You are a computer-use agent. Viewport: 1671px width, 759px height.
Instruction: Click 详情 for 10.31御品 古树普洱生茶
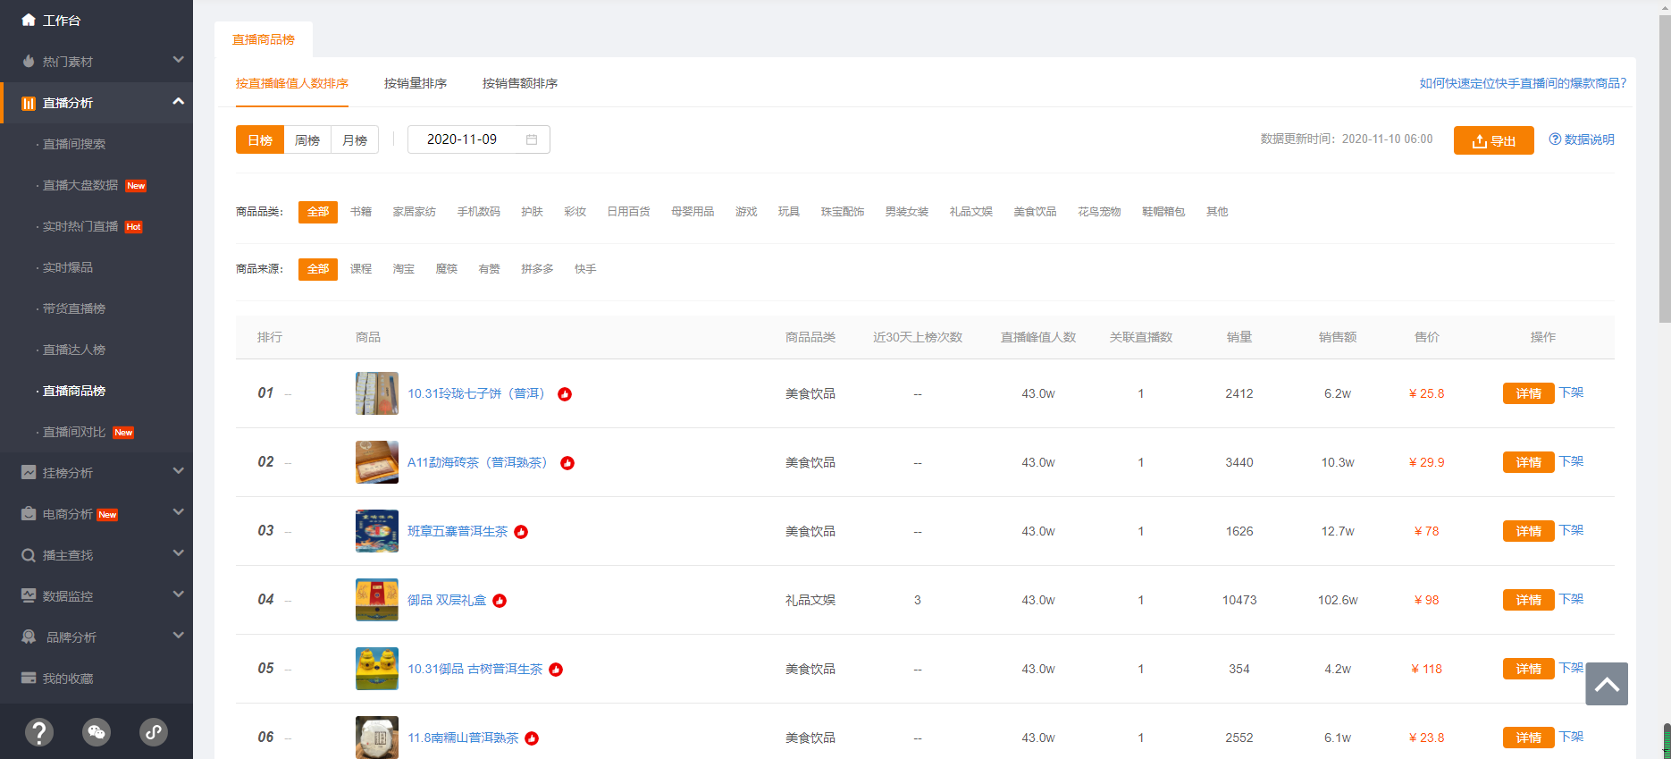(1529, 669)
